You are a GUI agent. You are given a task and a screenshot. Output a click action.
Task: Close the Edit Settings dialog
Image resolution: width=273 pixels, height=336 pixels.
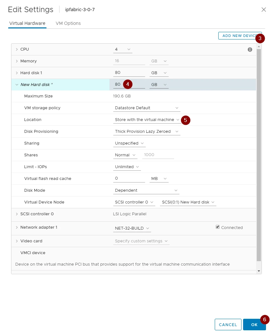tap(263, 10)
